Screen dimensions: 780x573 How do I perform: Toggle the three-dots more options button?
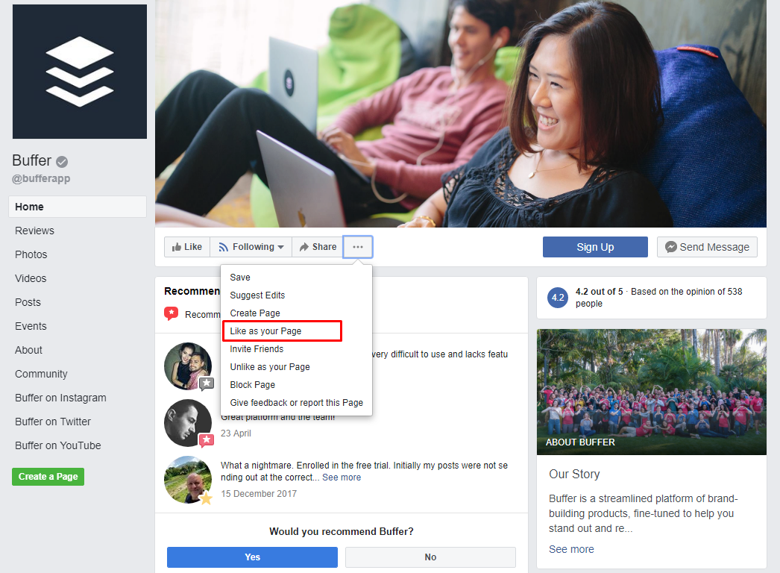pos(358,247)
